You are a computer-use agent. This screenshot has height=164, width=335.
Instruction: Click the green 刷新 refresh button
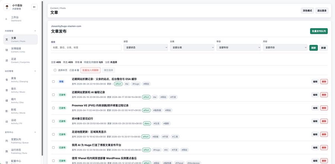click(313, 48)
